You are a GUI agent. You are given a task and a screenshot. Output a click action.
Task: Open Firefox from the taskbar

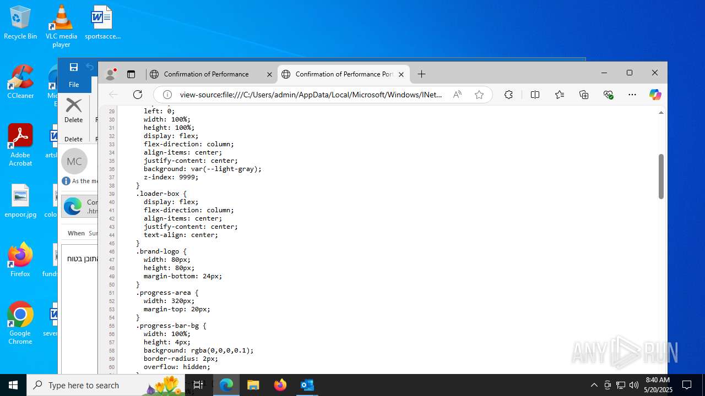point(280,385)
